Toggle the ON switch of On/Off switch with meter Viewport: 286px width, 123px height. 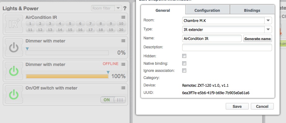tap(113, 100)
